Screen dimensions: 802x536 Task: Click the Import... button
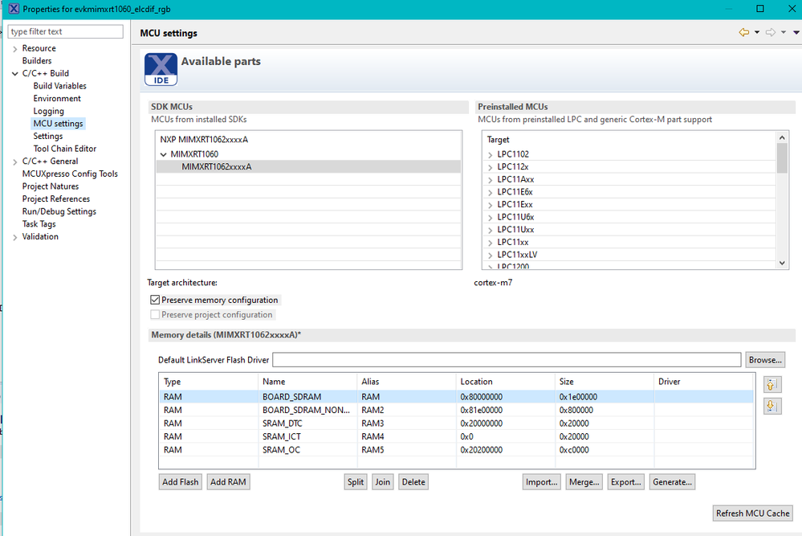click(x=541, y=481)
